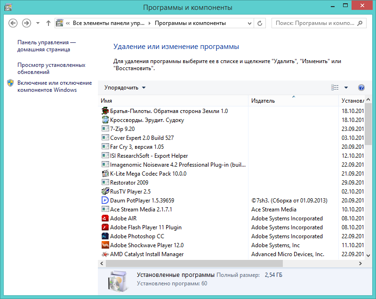
Task: Click Adobe Systems, Inc publisher cell
Action: (275, 245)
